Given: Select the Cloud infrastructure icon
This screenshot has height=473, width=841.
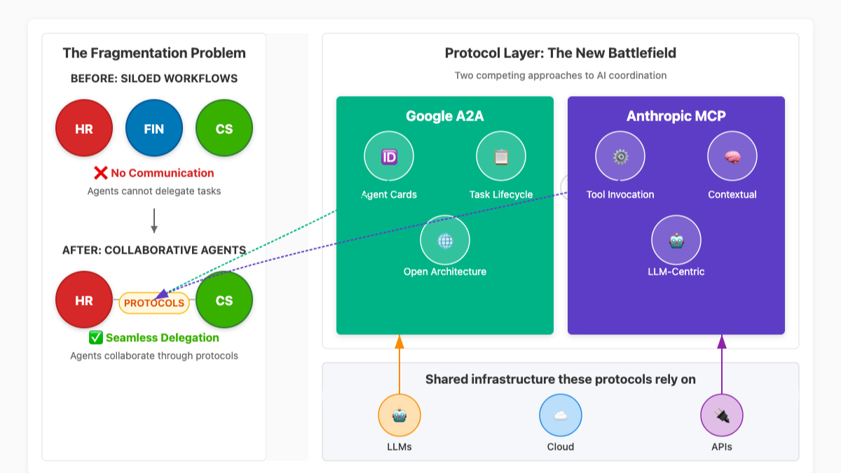Looking at the screenshot, I should coord(561,415).
